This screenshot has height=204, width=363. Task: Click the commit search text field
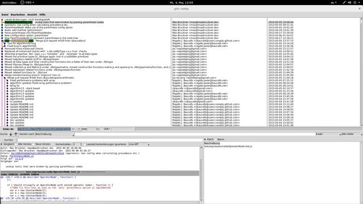pyautogui.click(x=195, y=134)
